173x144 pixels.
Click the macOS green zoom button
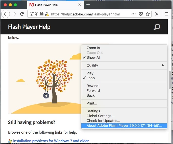coord(15,5)
